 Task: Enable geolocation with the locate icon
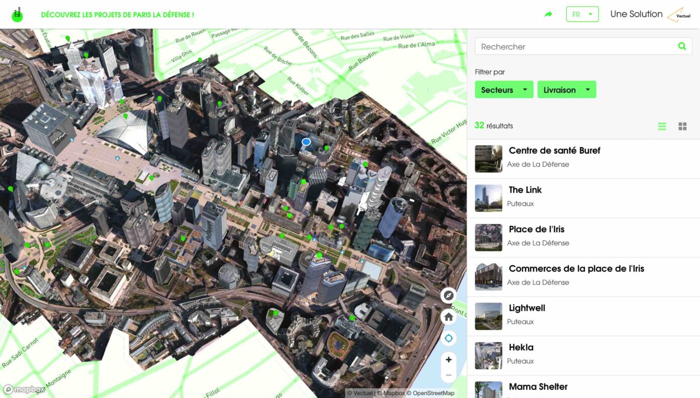(448, 338)
